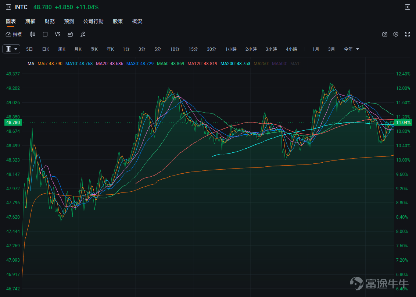Click the MA200: 48.753 legend
Screen dimensions: 416x297
pyautogui.click(x=235, y=64)
